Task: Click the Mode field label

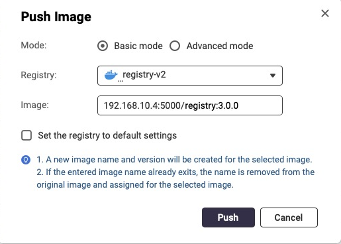Action: [x=34, y=45]
